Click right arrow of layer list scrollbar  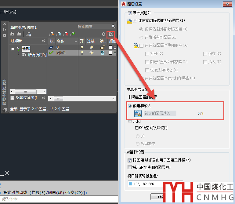[x=113, y=99]
